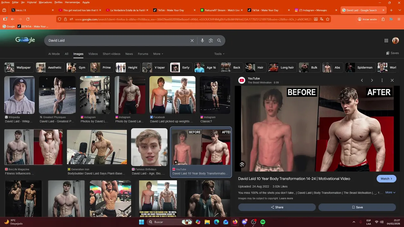The image size is (404, 227).
Task: Expand description with More link
Action: pos(390,192)
